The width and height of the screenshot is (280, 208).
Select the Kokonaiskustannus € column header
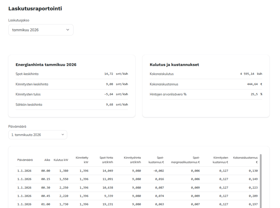[245, 160]
